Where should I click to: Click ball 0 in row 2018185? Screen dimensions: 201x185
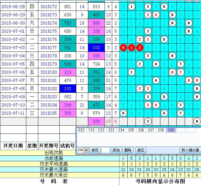(x=123, y=113)
